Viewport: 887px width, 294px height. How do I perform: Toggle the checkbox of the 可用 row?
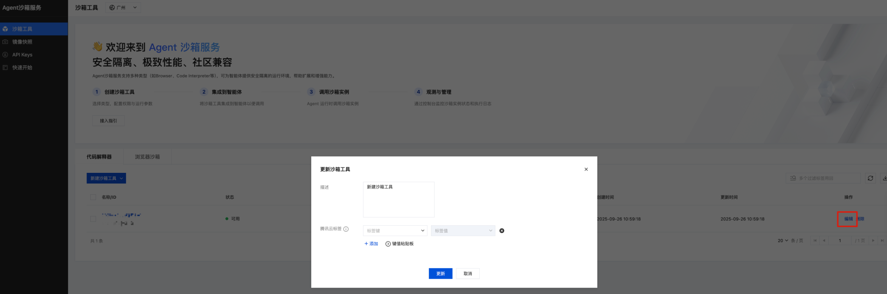[x=93, y=219]
